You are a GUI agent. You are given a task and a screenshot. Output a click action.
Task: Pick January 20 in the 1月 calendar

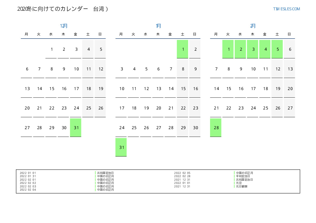[x=158, y=108]
